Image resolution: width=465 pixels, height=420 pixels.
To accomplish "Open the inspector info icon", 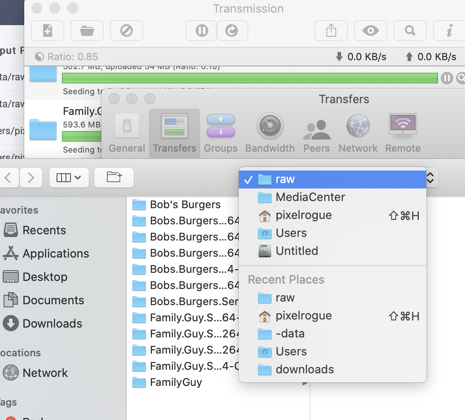I will [x=449, y=31].
